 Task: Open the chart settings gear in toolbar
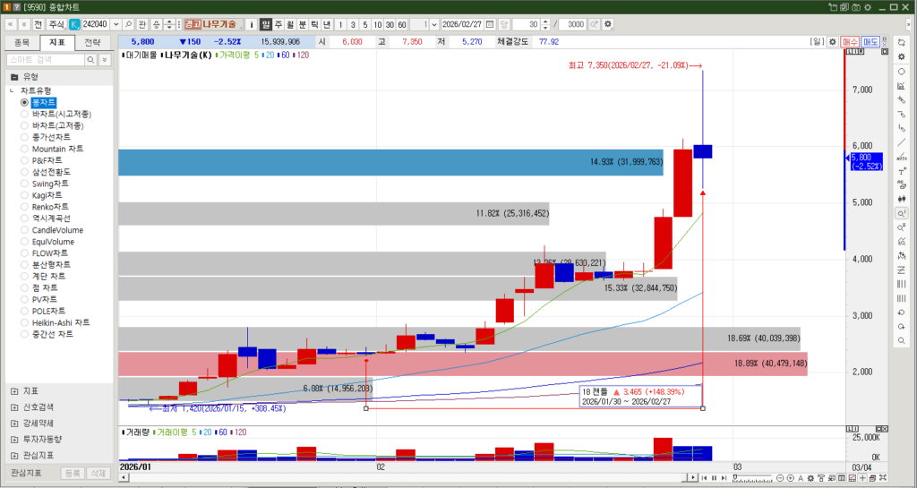pos(609,23)
